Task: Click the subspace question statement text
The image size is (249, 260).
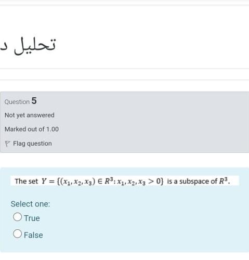Action: (x=123, y=181)
